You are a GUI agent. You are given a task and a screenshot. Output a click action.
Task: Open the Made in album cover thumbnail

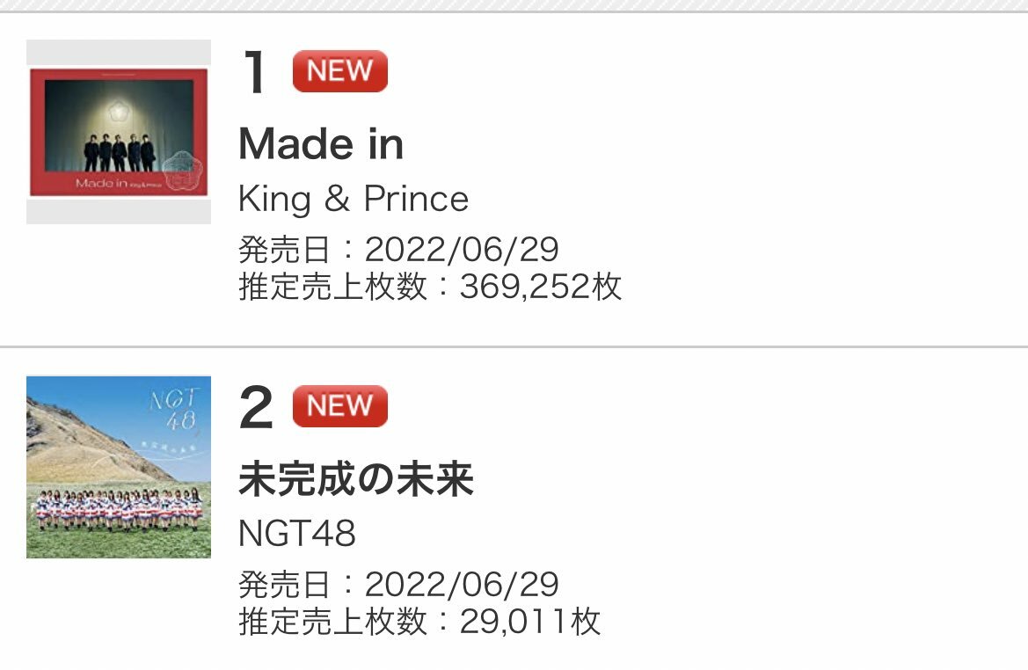(119, 132)
